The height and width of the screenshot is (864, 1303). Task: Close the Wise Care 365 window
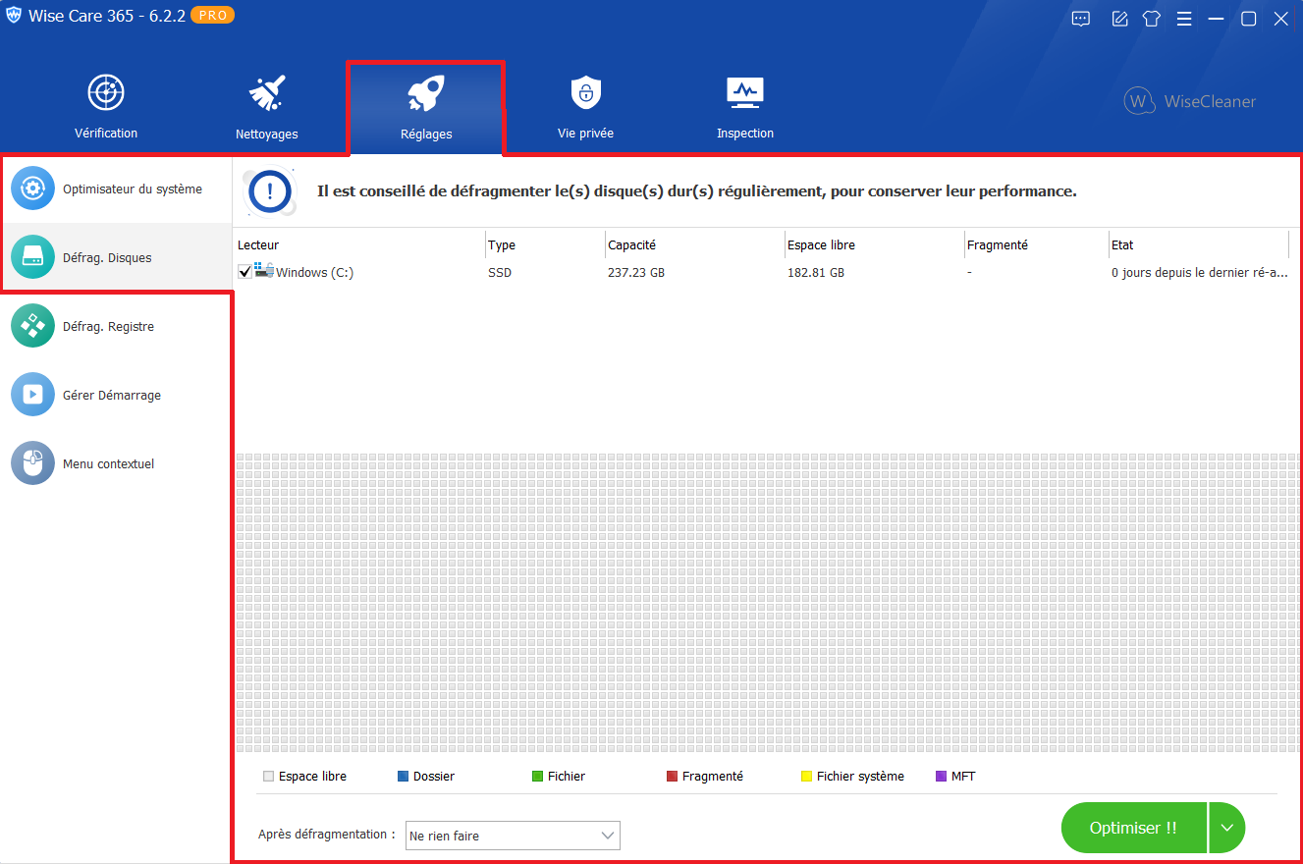tap(1281, 19)
